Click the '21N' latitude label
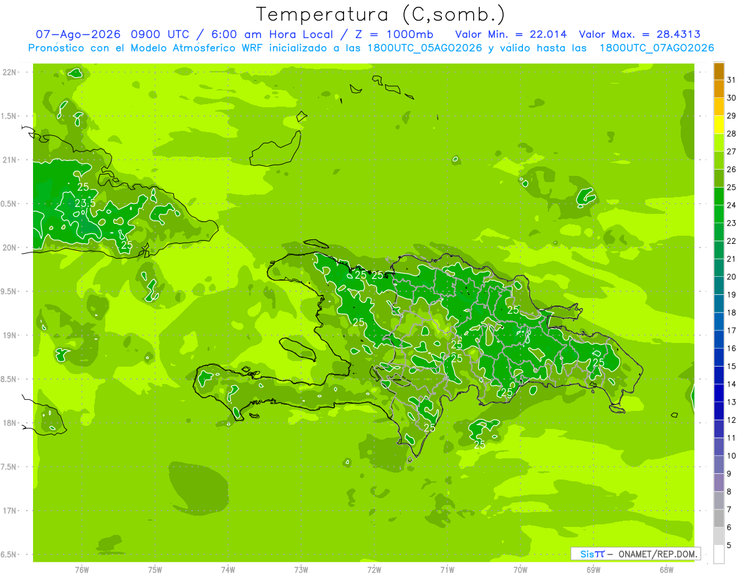748x578 pixels. (x=9, y=160)
